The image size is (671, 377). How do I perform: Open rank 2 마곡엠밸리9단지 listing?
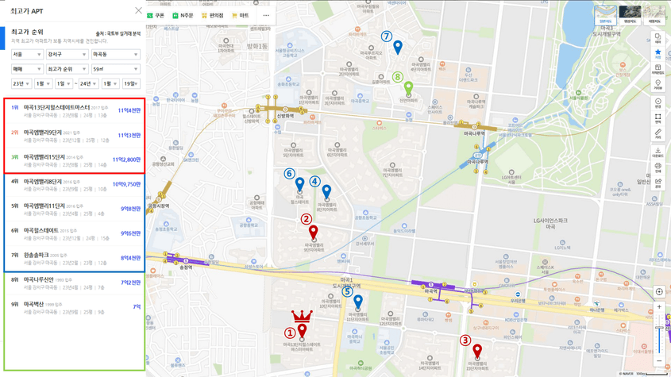(x=75, y=136)
